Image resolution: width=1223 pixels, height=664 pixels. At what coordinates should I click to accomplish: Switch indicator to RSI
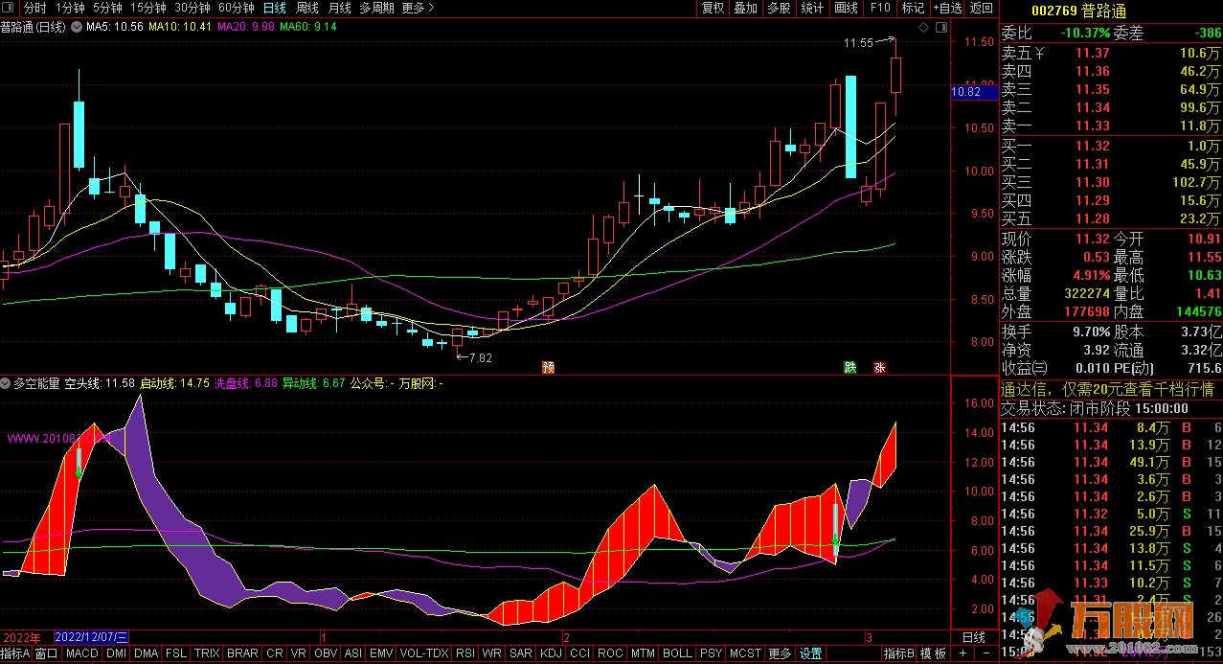(x=465, y=653)
